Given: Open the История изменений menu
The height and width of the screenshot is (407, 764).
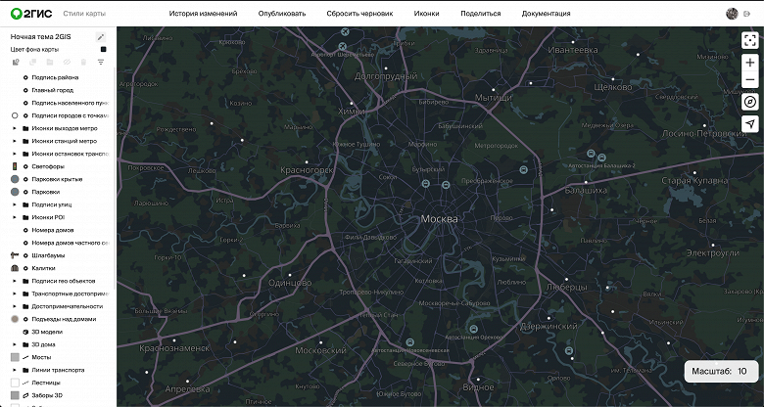Looking at the screenshot, I should click(x=203, y=14).
